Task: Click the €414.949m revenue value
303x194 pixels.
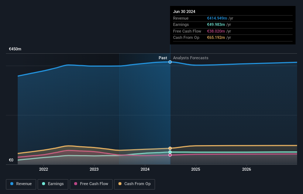Action: tap(217, 18)
